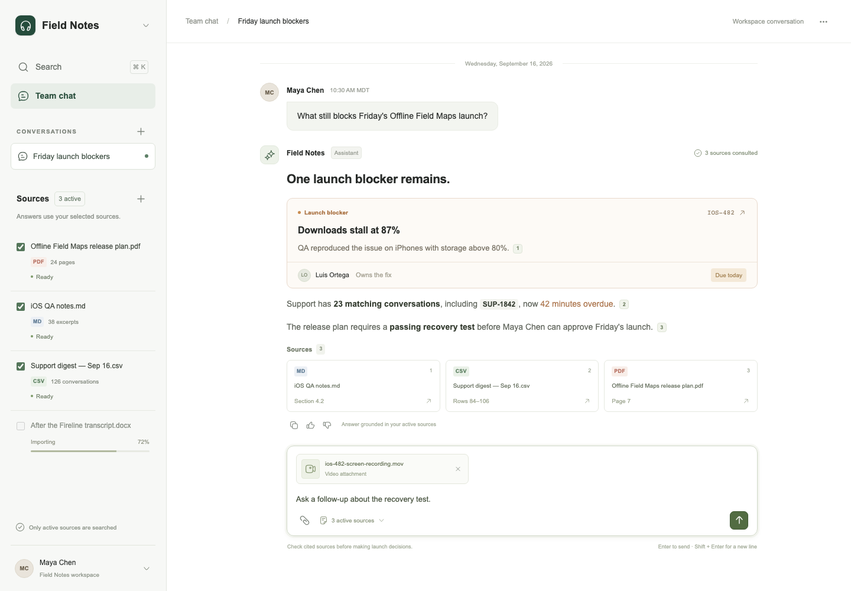Open the iOS QA notes.md source card
Viewport: 851px width, 591px height.
pos(363,386)
